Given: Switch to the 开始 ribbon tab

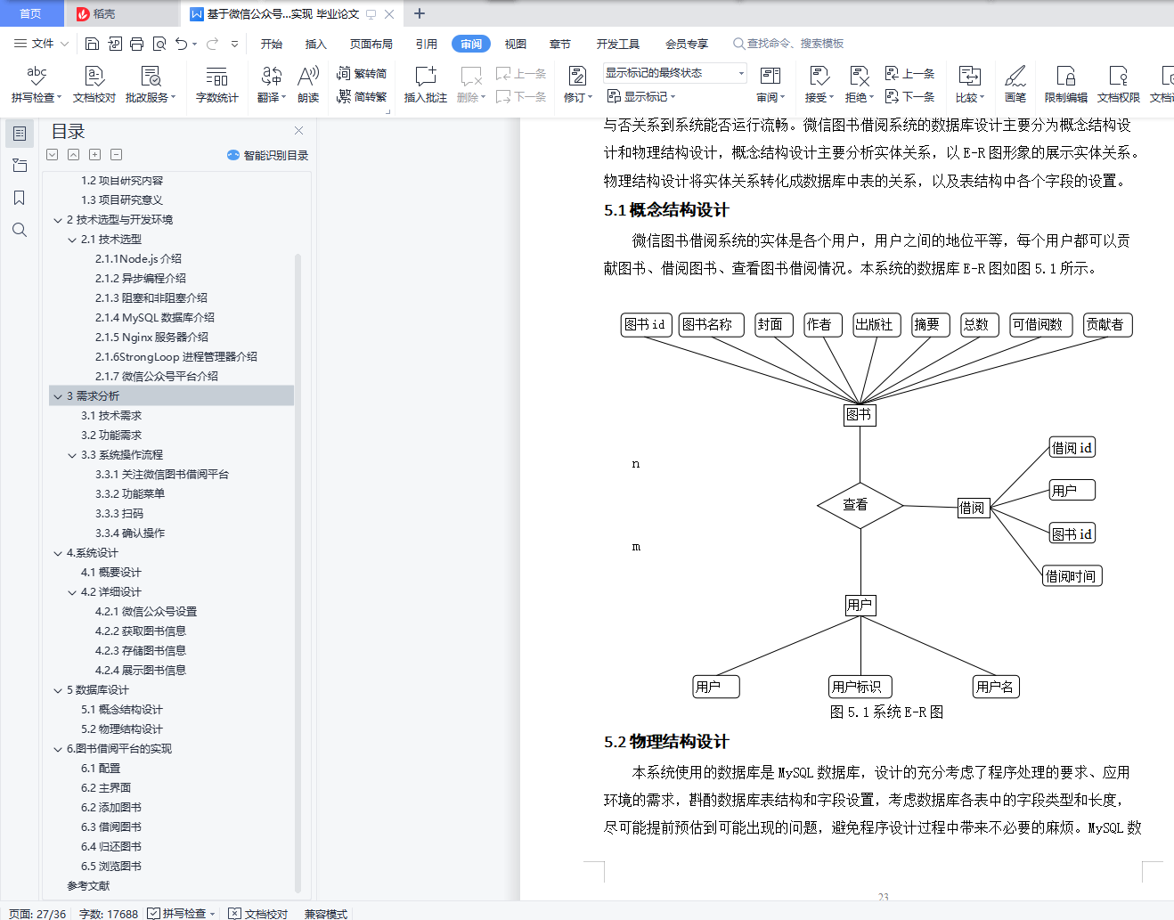Looking at the screenshot, I should [x=272, y=44].
